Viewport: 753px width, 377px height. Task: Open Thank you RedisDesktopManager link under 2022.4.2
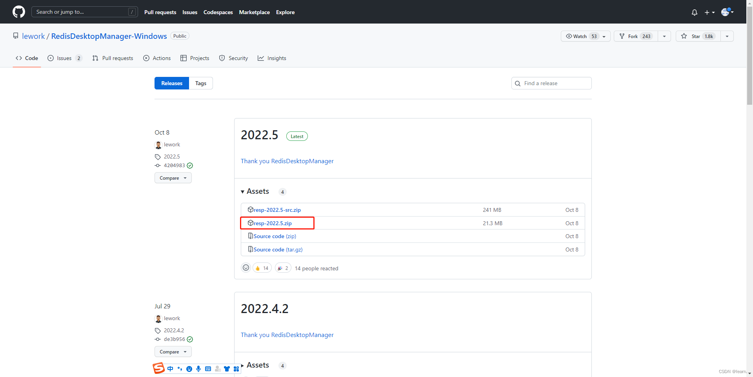287,335
